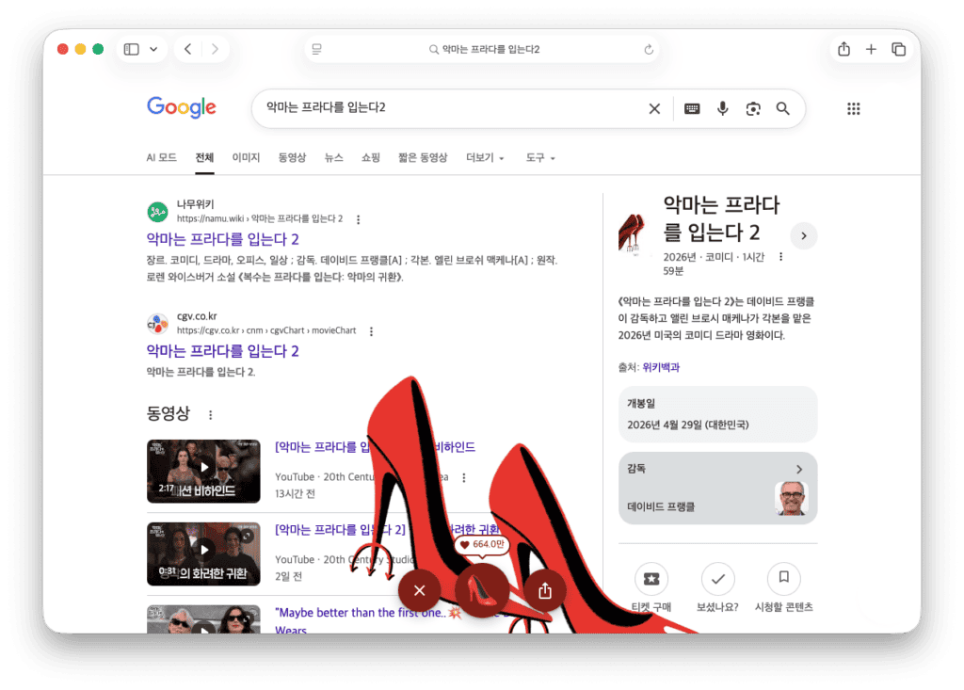Search by image with camera lens icon

[x=753, y=109]
